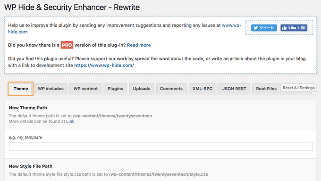Open the Theme tab
Image resolution: width=321 pixels, height=181 pixels.
tap(21, 89)
